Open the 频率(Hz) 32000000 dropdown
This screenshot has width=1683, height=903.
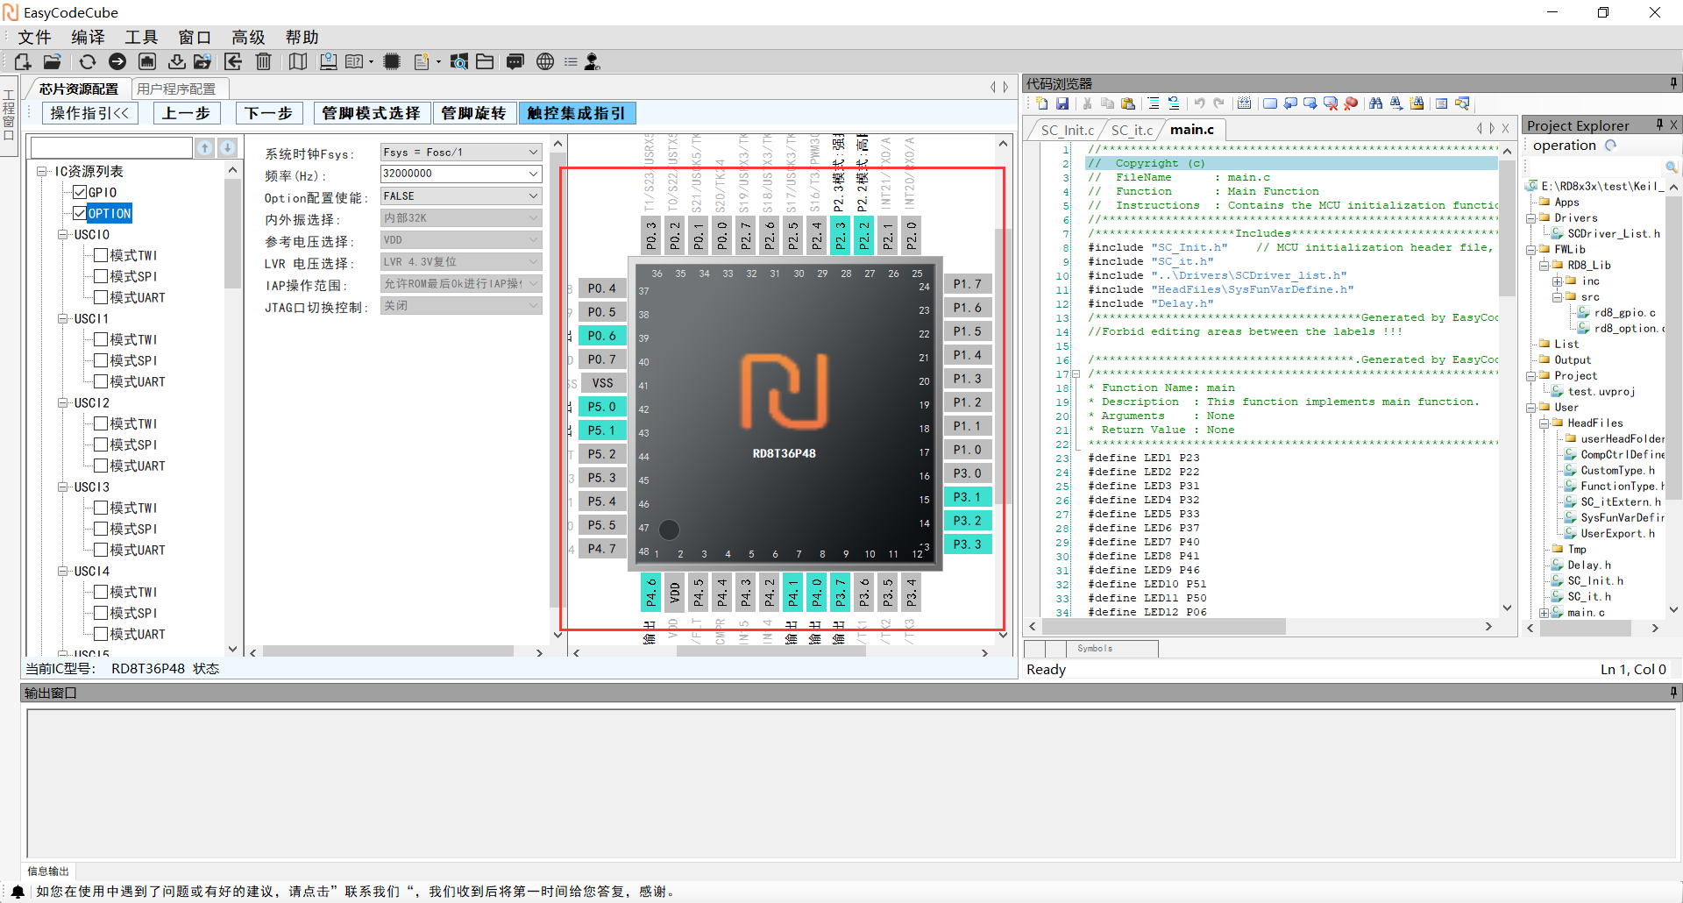[461, 174]
